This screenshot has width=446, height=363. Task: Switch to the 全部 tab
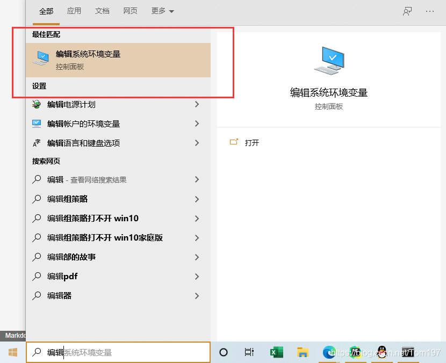tap(46, 11)
